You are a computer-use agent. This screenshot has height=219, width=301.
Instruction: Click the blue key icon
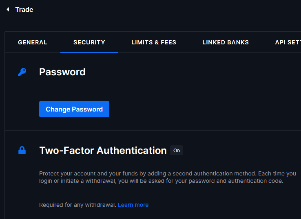22,72
